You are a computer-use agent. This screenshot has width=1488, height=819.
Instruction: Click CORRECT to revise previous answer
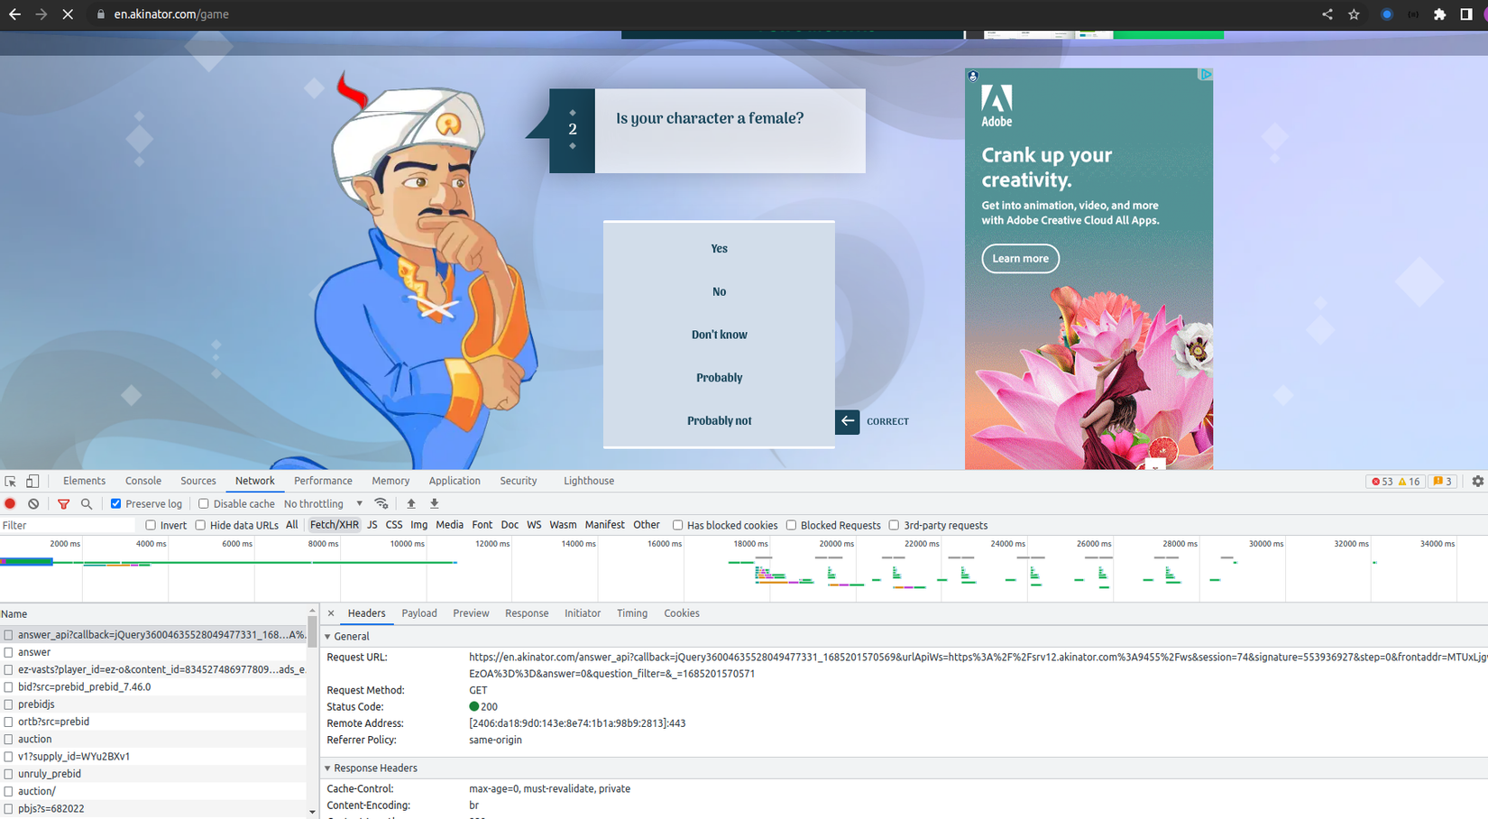pyautogui.click(x=872, y=421)
